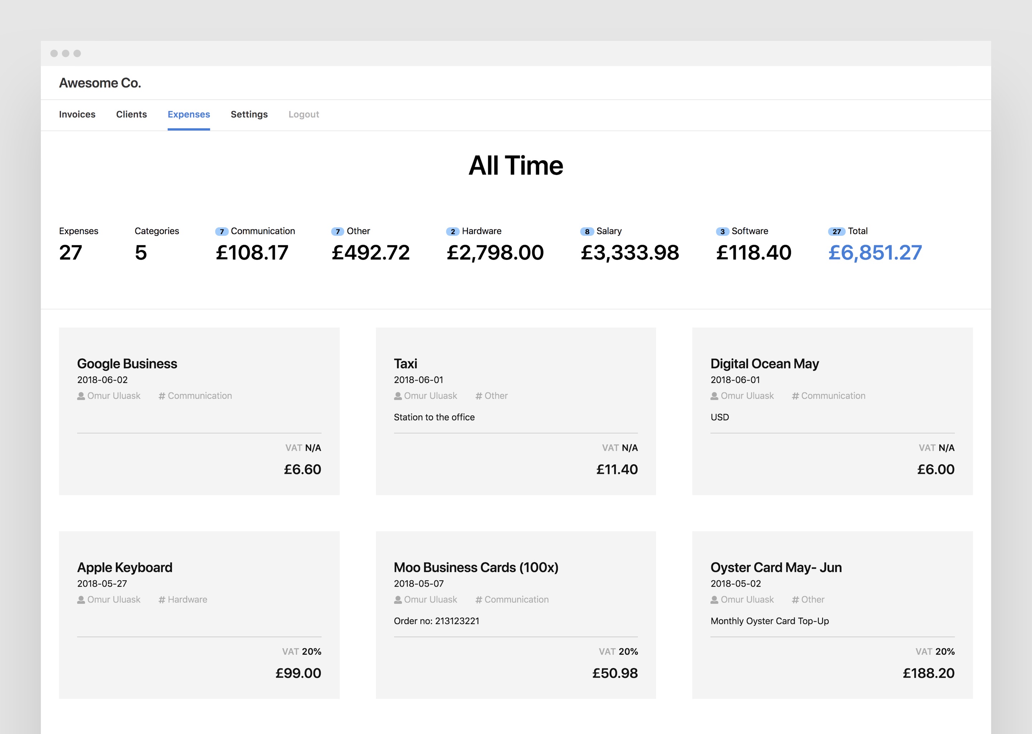Click 'Monthly Oyster Card Top-Up' note
This screenshot has height=734, width=1032.
(769, 621)
